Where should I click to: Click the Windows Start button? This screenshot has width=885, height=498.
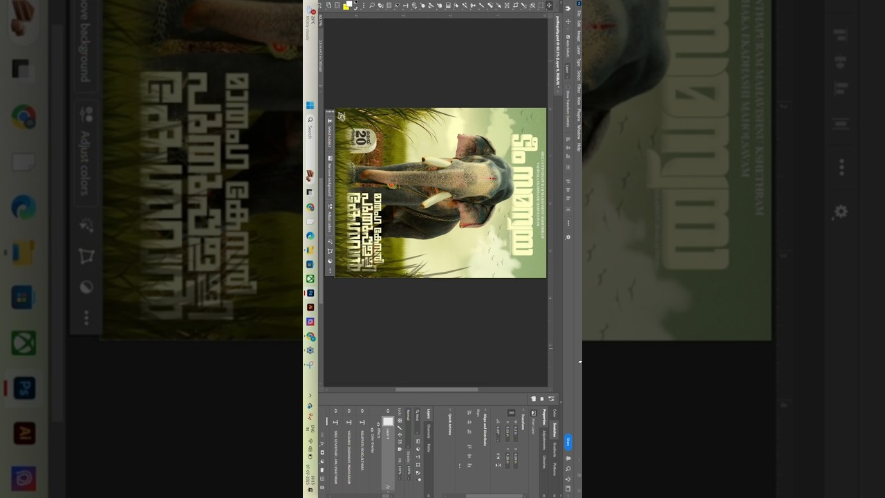[310, 105]
